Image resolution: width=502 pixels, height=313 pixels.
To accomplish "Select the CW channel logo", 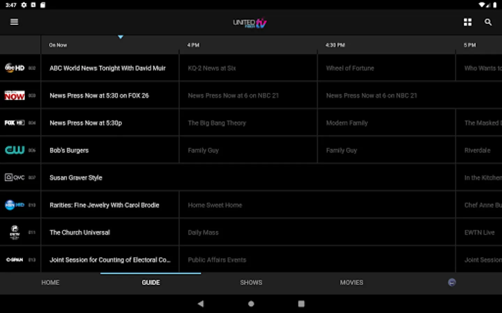I will [15, 150].
